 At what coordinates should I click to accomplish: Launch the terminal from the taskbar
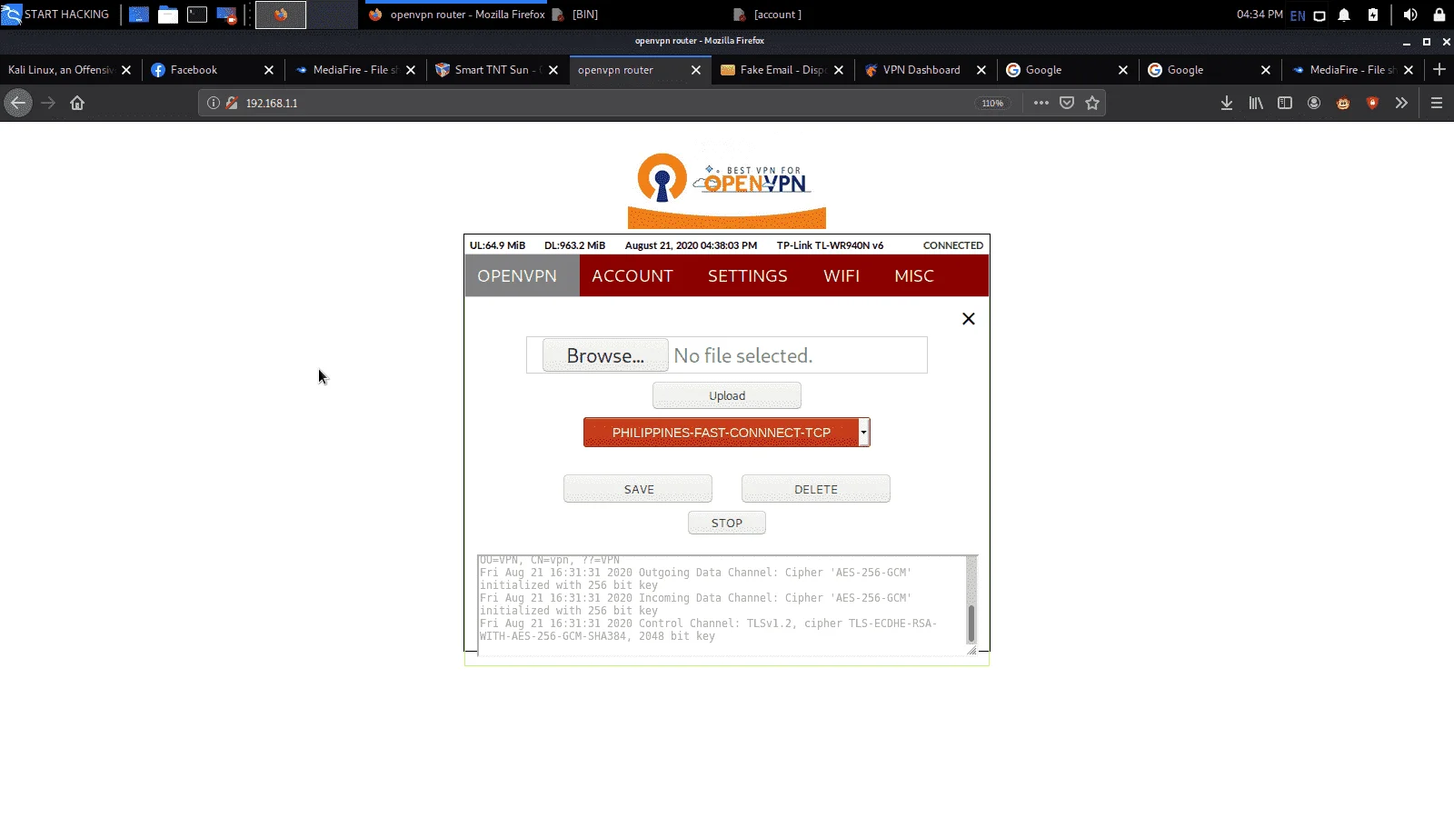click(x=197, y=15)
